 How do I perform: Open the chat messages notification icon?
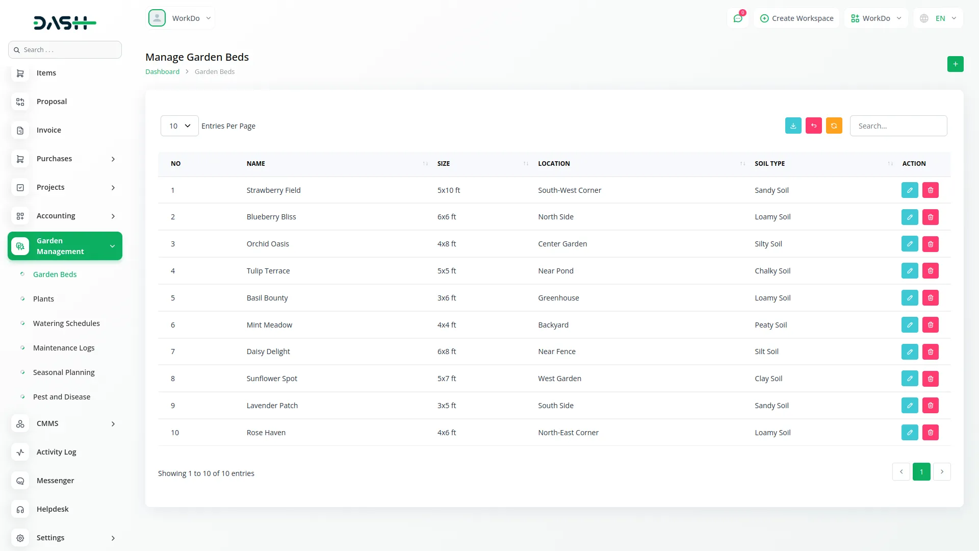tap(737, 18)
